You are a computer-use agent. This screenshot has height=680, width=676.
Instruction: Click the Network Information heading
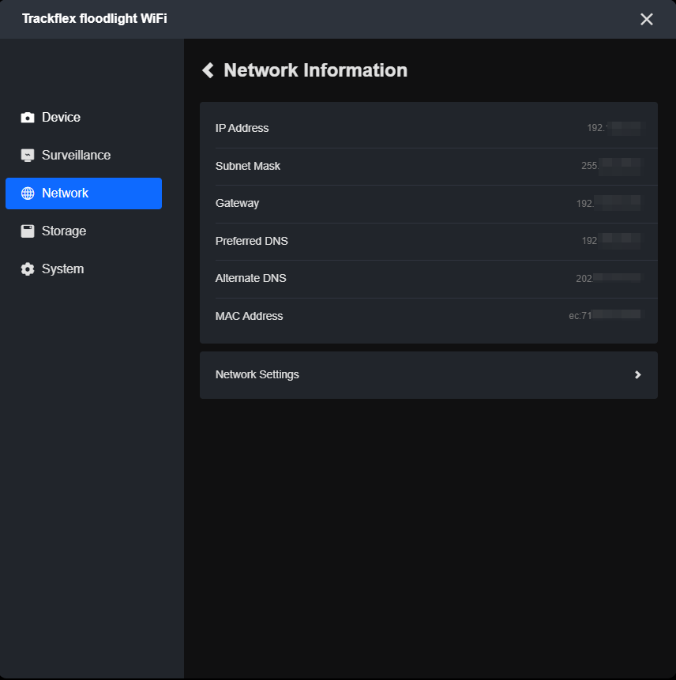tap(315, 70)
